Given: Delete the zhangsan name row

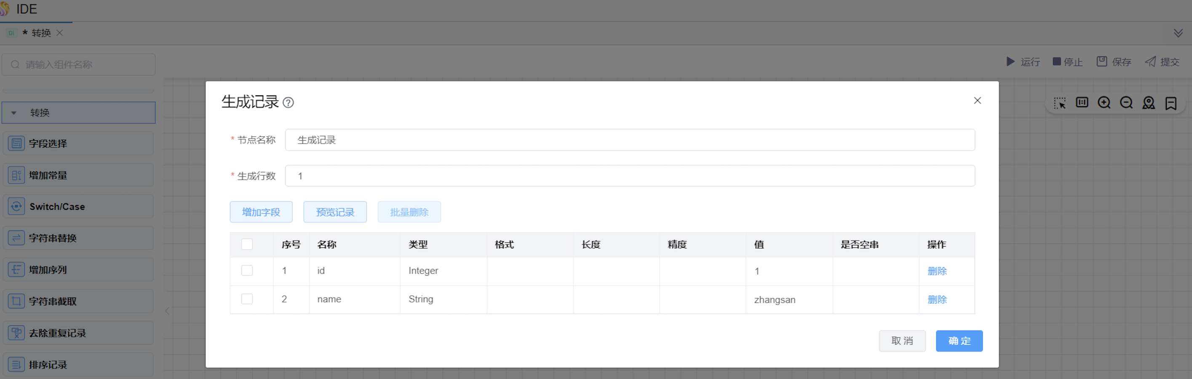Looking at the screenshot, I should pos(937,300).
